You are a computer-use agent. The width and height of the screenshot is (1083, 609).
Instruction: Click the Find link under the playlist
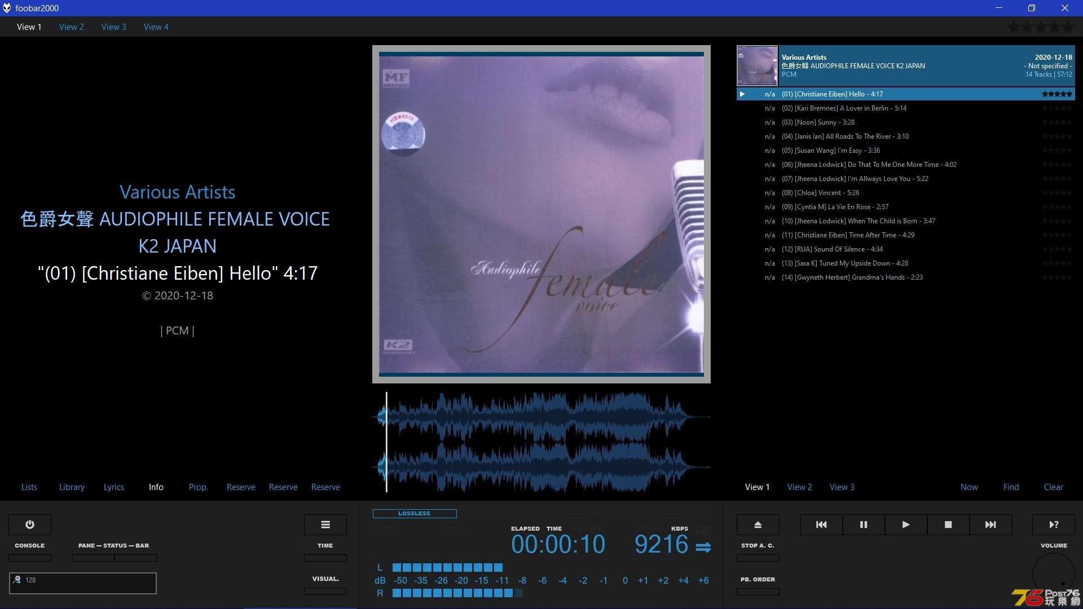[1011, 487]
